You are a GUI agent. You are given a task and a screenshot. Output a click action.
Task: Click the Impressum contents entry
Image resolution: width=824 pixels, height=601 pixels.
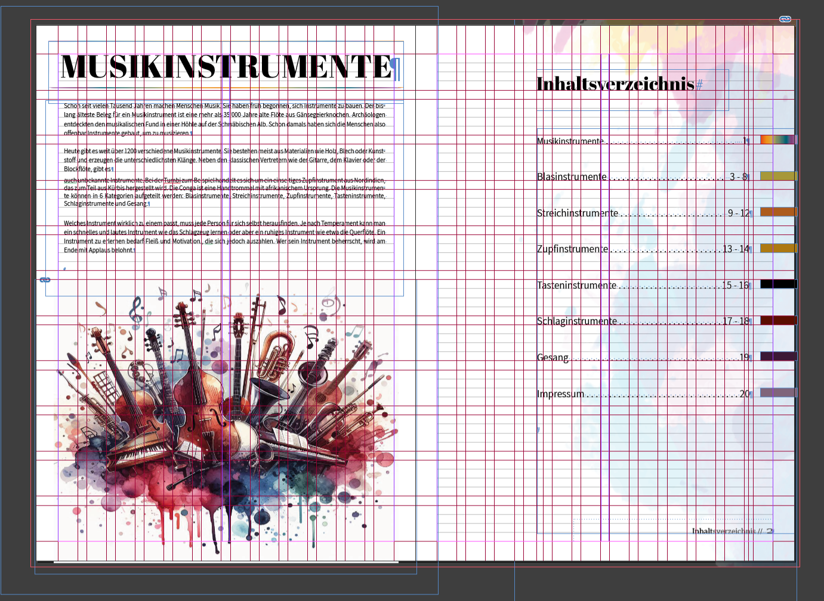point(560,394)
